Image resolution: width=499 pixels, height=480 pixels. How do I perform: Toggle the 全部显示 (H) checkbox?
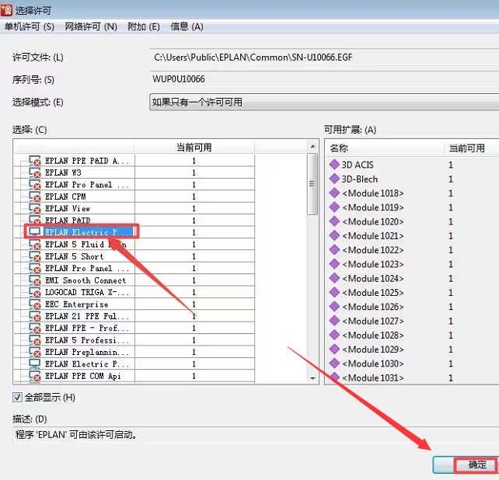[x=18, y=397]
